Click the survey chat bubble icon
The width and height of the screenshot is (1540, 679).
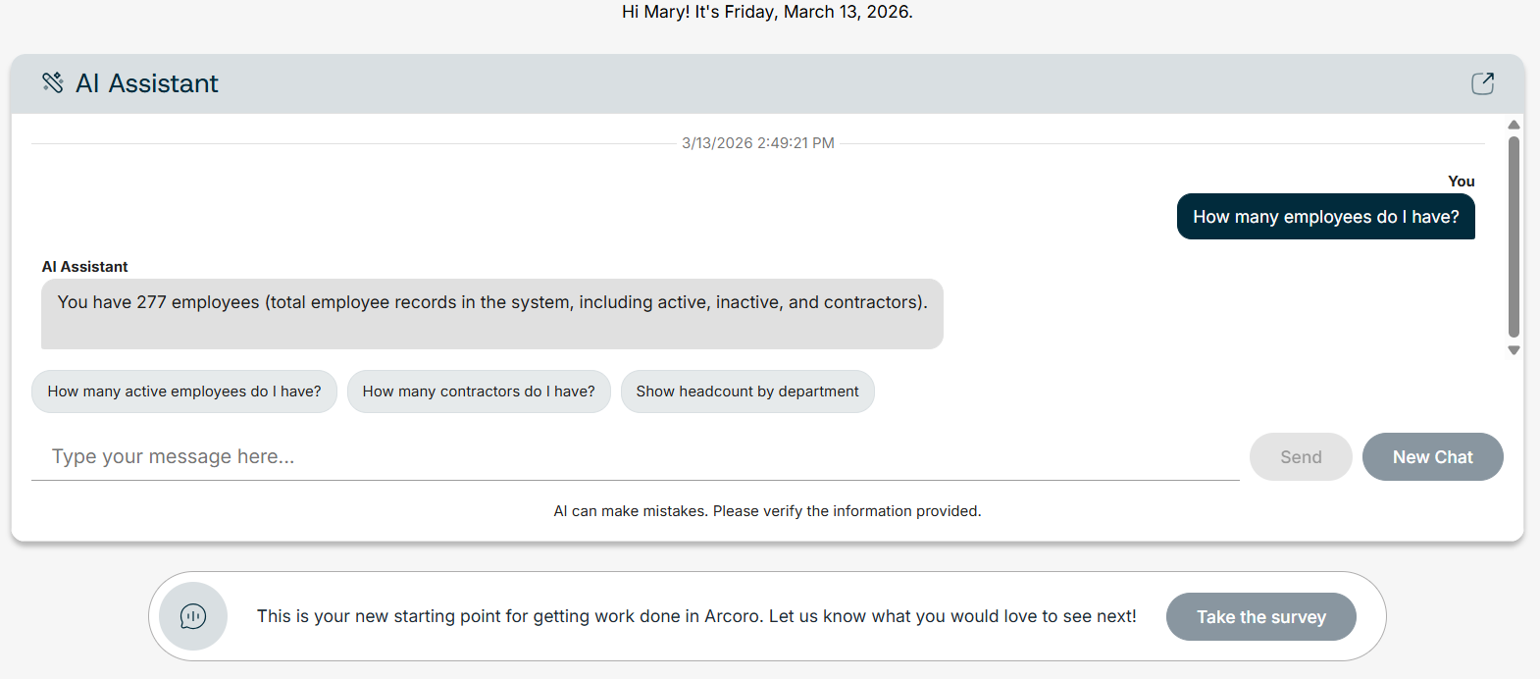pyautogui.click(x=193, y=616)
